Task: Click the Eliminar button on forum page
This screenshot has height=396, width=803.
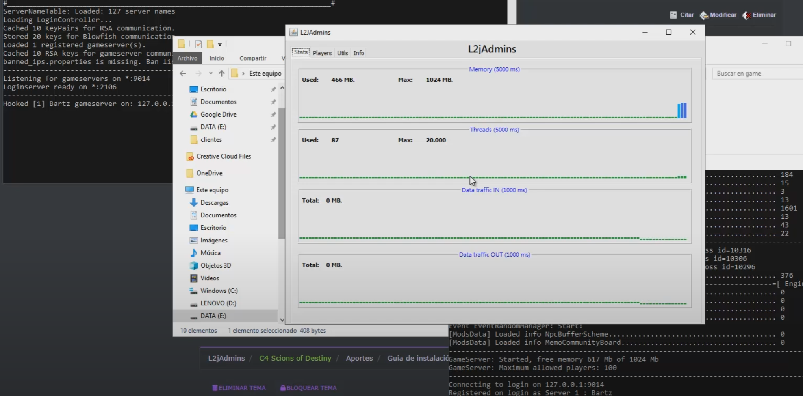Action: coord(759,15)
